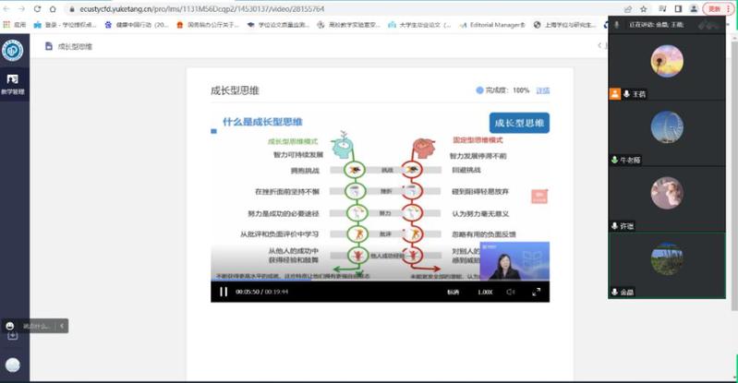The width and height of the screenshot is (738, 383).
Task: Bookmark this page with the star icon
Action: click(x=645, y=8)
